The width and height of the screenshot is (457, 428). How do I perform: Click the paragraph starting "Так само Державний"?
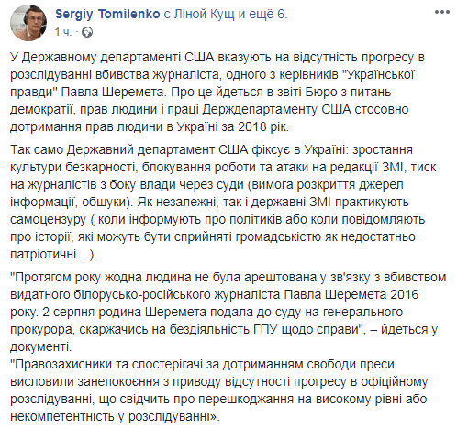tap(223, 202)
